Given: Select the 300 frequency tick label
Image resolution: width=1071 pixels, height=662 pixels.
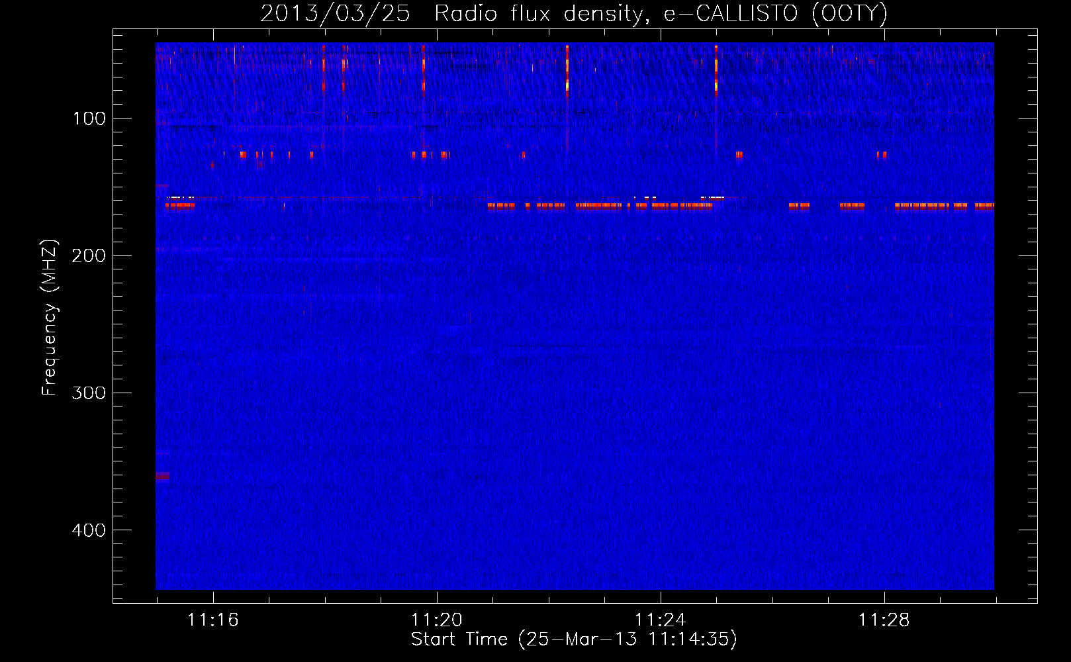Looking at the screenshot, I should click(x=89, y=393).
